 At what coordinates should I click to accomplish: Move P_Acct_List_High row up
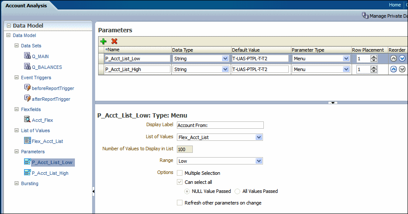[393, 69]
